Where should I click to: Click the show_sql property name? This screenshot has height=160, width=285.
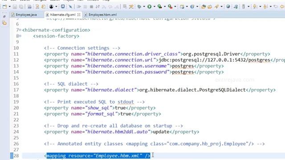click(x=98, y=108)
